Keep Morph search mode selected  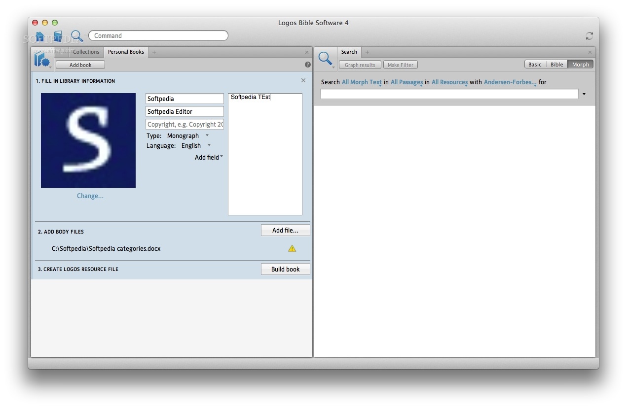coord(581,64)
